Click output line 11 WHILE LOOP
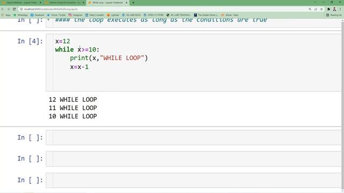The image size is (344, 193). pos(73,108)
